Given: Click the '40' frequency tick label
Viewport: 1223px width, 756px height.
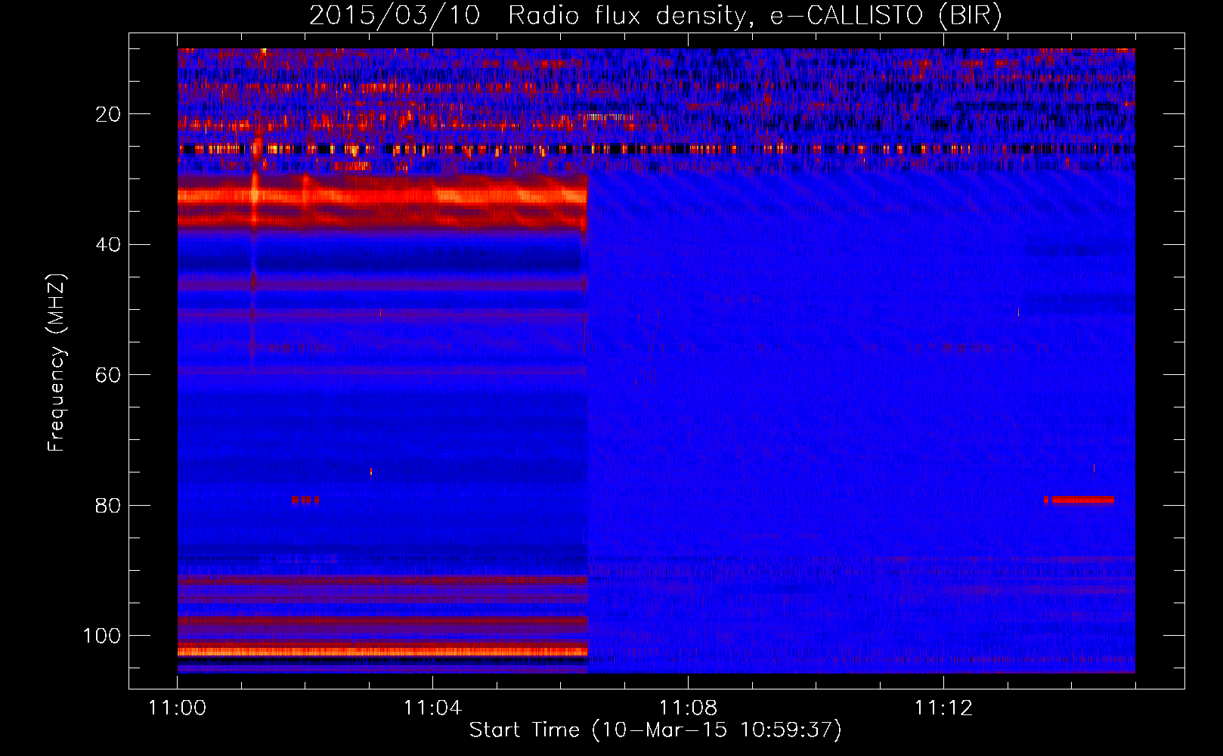Looking at the screenshot, I should 108,245.
